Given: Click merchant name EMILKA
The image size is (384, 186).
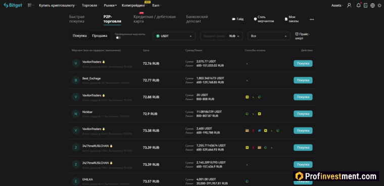Looking at the screenshot, I should click(x=88, y=179).
